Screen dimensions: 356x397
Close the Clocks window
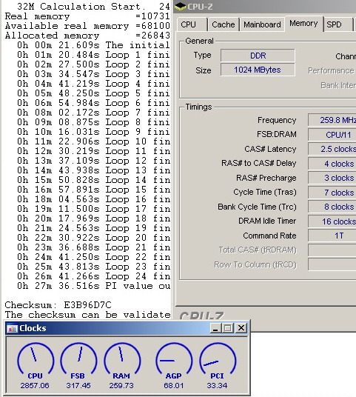point(241,328)
